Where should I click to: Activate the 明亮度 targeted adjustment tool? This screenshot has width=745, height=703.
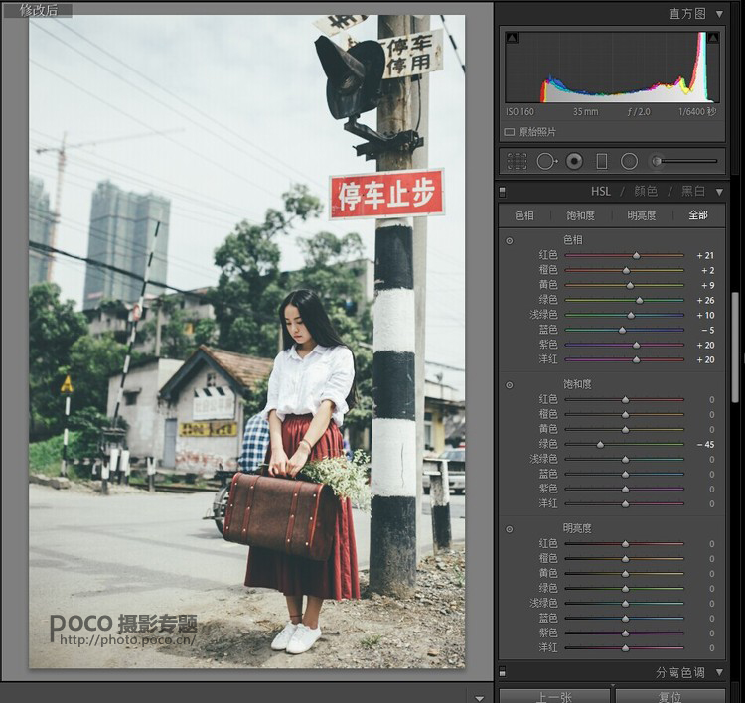coord(510,529)
